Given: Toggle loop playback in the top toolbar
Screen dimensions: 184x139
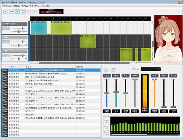Looking at the screenshot, I should [23, 11].
